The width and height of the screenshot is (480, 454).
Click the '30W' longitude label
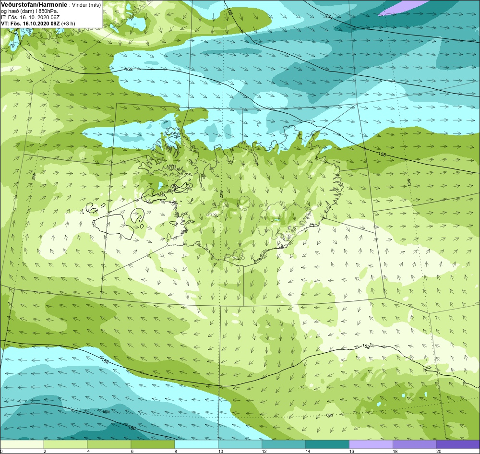tap(34, 177)
